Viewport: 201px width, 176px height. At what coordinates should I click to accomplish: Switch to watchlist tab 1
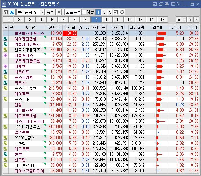(8, 20)
